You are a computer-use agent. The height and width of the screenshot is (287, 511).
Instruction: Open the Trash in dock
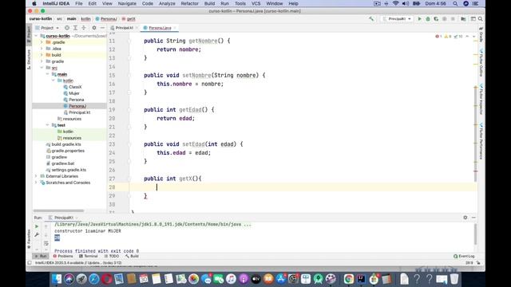(x=454, y=279)
